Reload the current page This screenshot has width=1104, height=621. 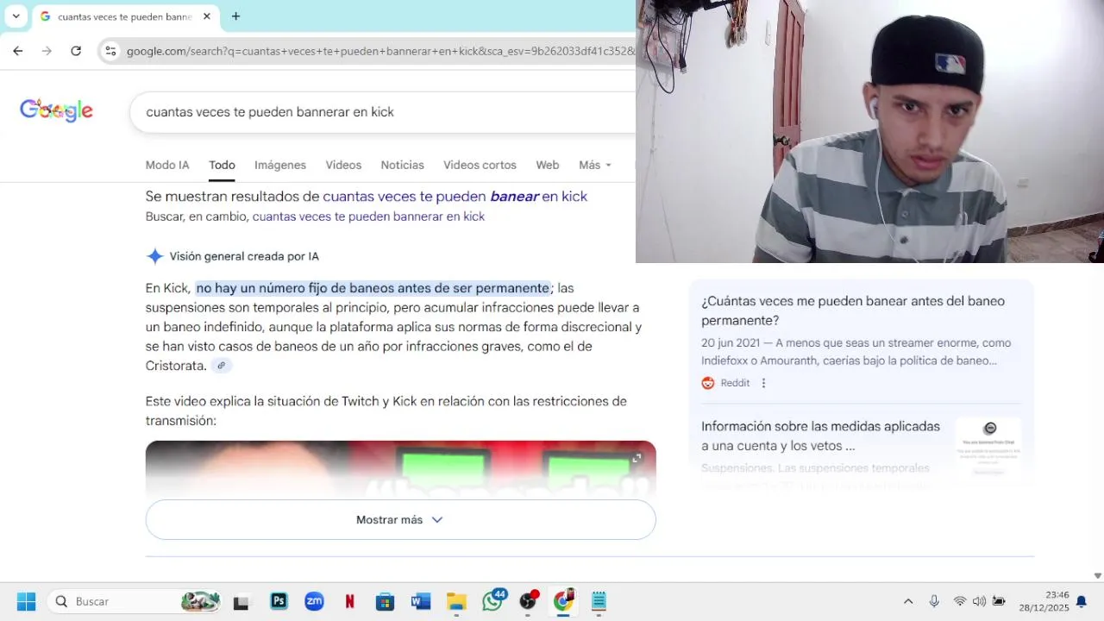76,51
